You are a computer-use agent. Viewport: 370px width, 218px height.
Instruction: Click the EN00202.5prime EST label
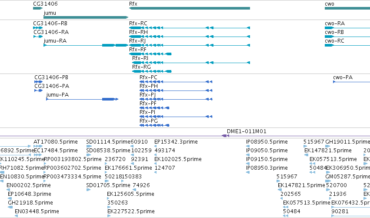29,185
